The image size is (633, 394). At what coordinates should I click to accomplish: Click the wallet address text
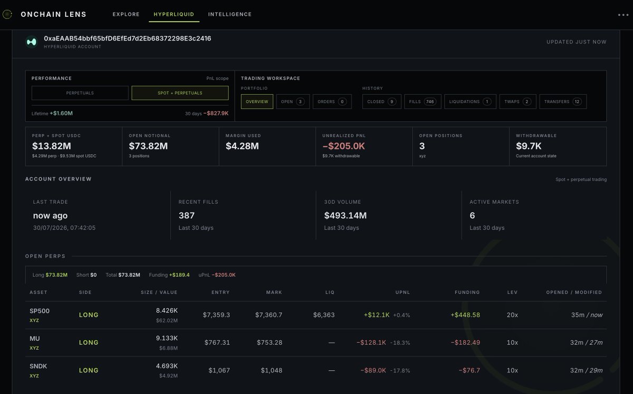[x=128, y=38]
